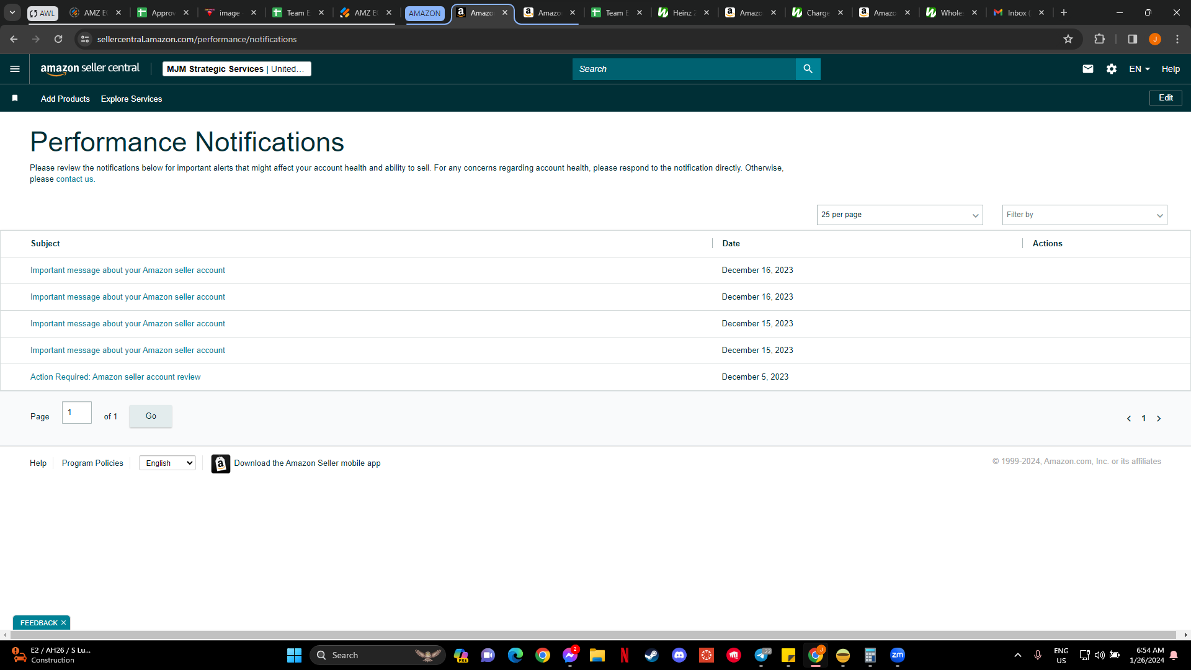Open the tab search dropdown arrow
The width and height of the screenshot is (1191, 670).
pos(12,12)
